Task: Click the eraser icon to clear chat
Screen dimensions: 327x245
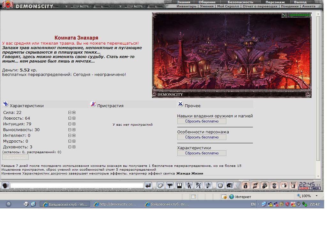Action: pyautogui.click(x=160, y=185)
